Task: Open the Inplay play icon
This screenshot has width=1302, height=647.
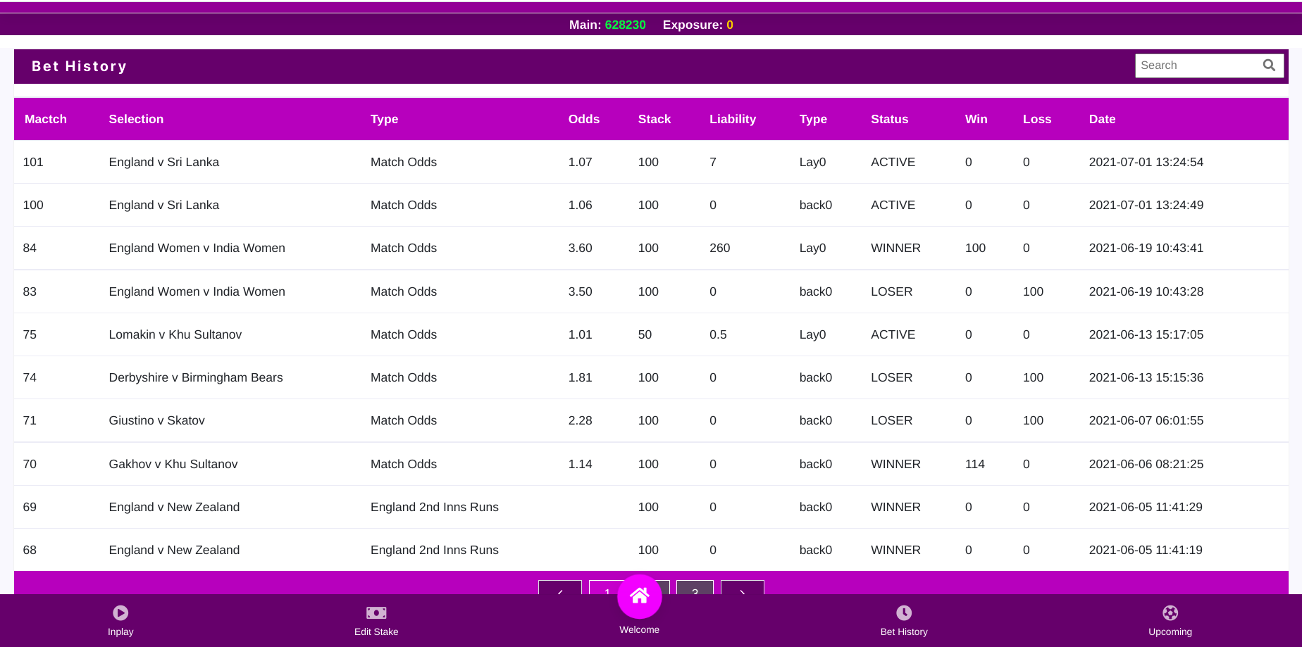Action: click(x=120, y=613)
